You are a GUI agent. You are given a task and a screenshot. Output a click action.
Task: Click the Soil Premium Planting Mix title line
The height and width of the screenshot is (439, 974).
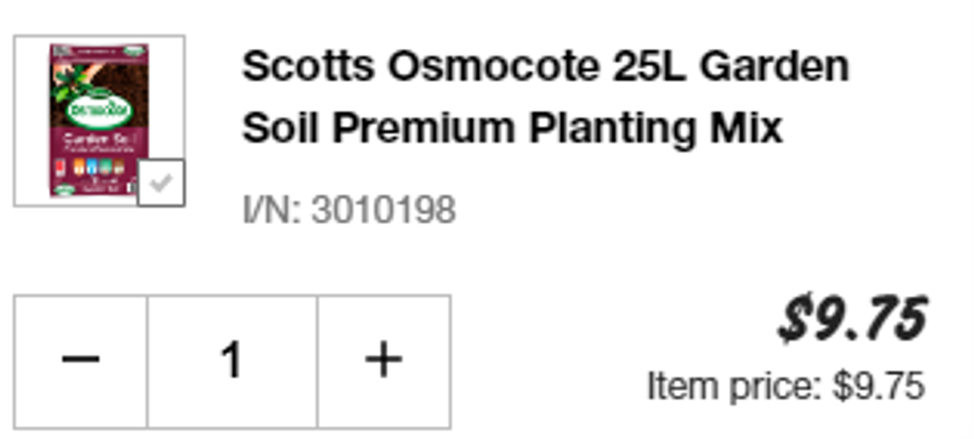click(512, 127)
